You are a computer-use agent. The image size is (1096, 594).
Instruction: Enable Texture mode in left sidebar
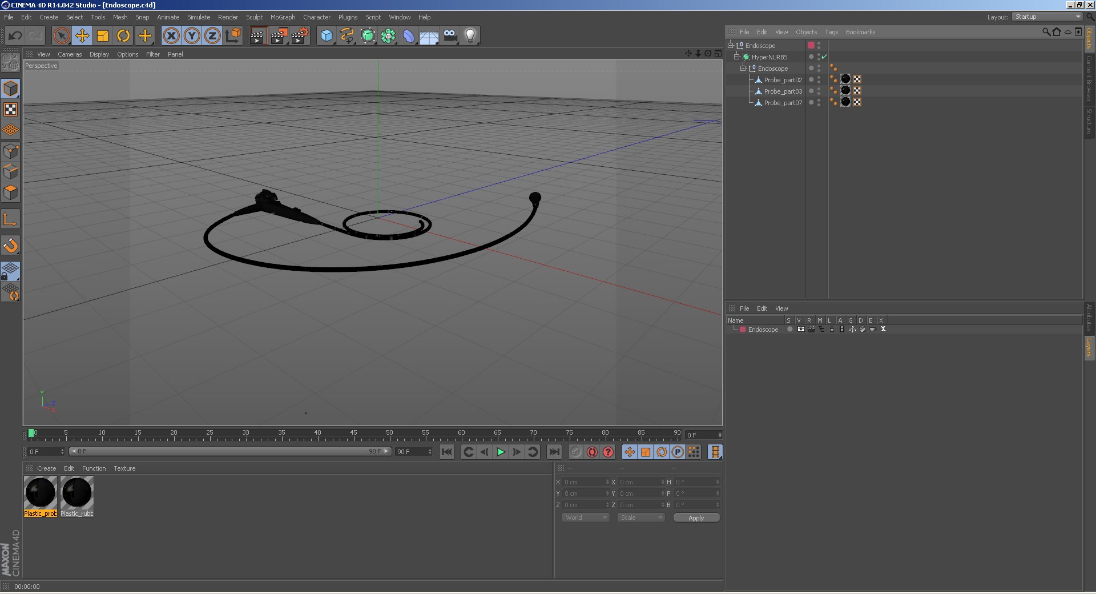pyautogui.click(x=10, y=110)
